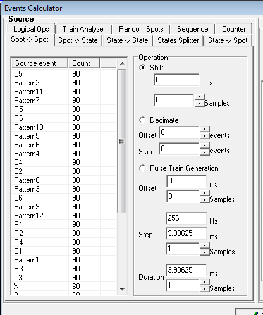Click the Shift Samples input field
Image resolution: width=263 pixels, height=315 pixels.
click(x=174, y=100)
